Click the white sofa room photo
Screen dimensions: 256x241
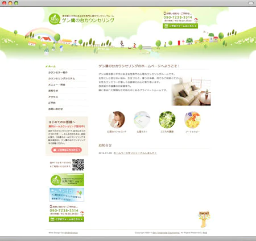click(x=191, y=92)
